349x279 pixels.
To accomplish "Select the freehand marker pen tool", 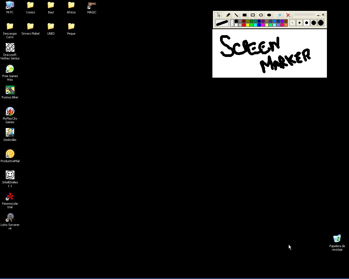I will tap(228, 15).
